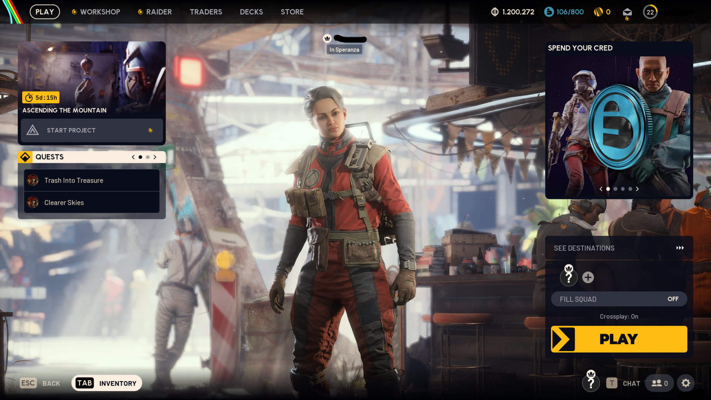Open the Store tab

292,12
